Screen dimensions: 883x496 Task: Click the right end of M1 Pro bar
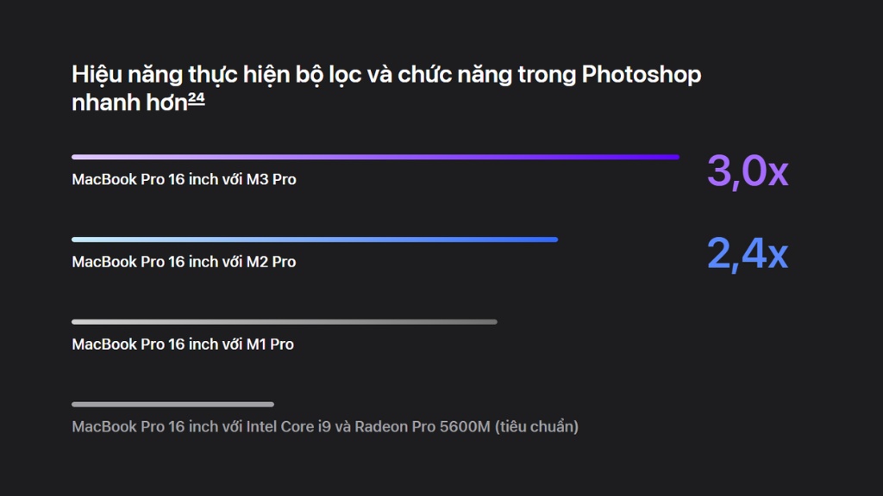point(493,322)
